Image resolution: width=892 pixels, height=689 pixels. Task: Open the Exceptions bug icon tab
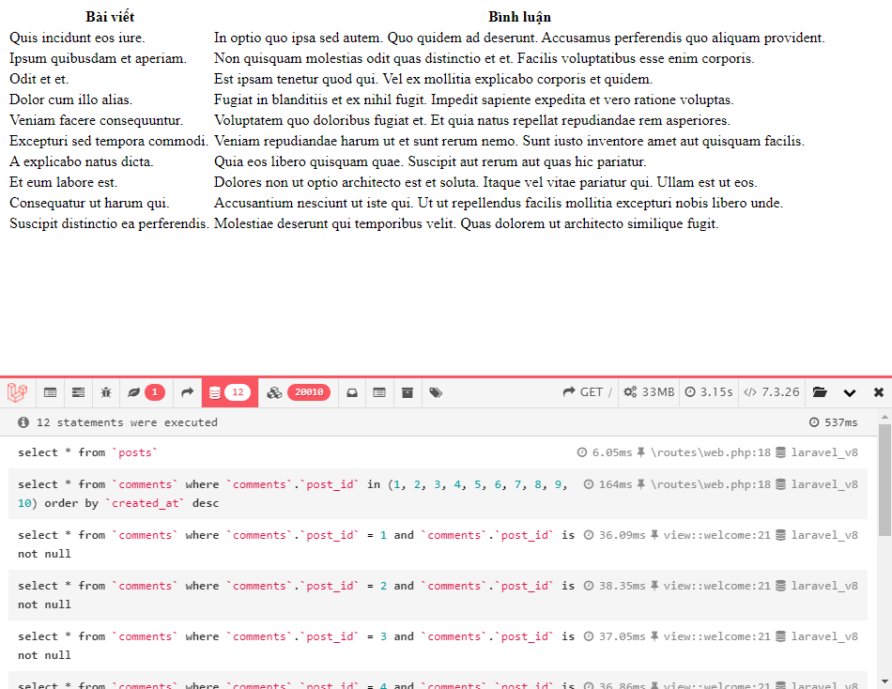[106, 392]
